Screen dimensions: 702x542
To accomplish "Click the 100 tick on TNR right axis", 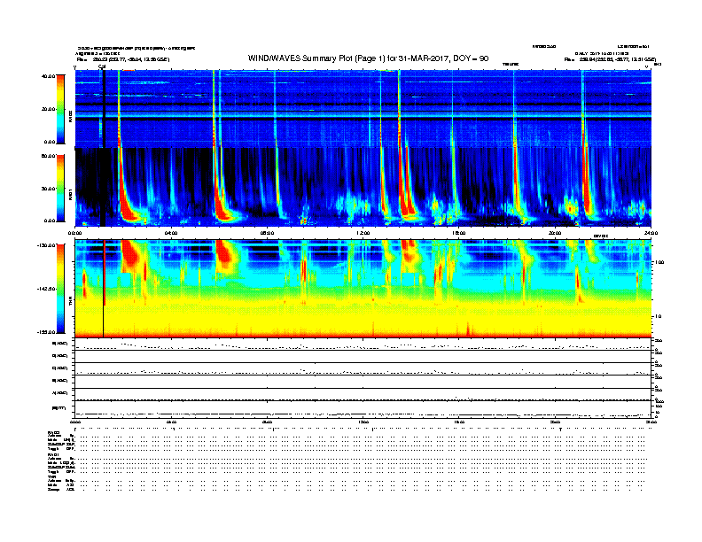I will pos(659,262).
